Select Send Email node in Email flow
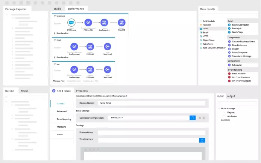The image size is (261, 163). coord(108,47)
